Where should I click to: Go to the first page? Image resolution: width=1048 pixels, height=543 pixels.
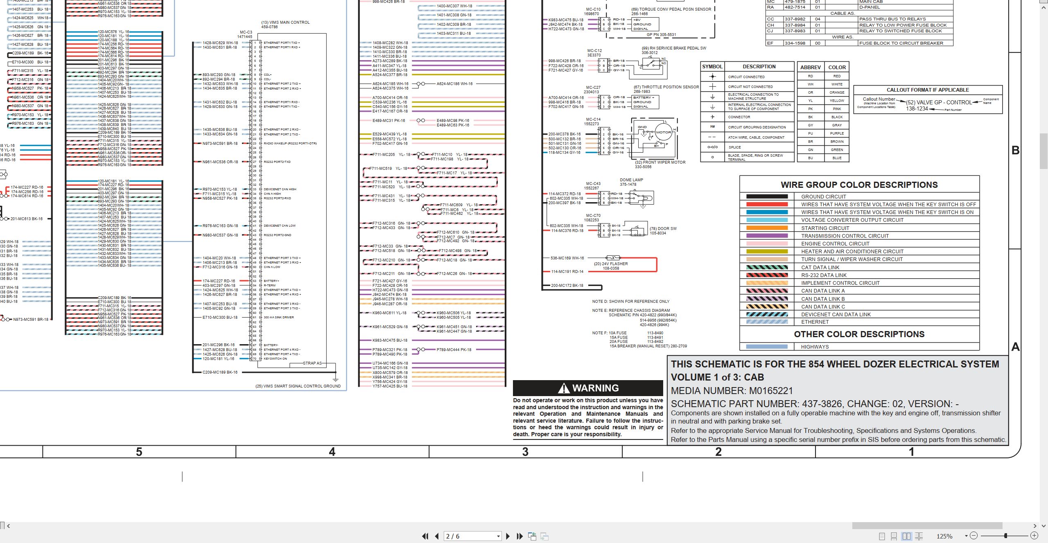[x=425, y=536]
